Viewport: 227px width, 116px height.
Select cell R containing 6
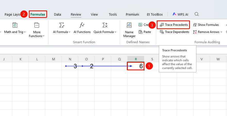[x=136, y=66]
